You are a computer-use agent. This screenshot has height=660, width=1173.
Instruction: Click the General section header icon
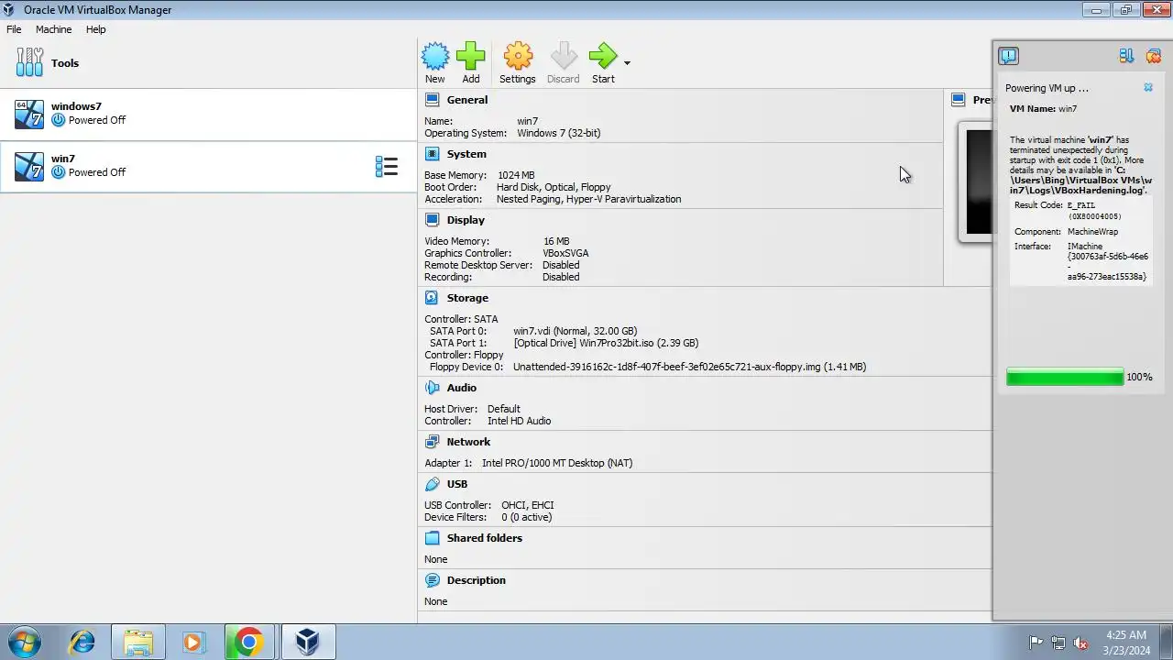432,100
